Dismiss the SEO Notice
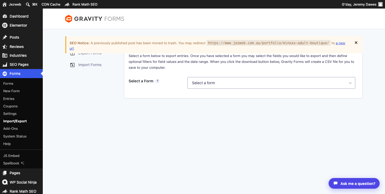385x194 pixels. coord(356,43)
